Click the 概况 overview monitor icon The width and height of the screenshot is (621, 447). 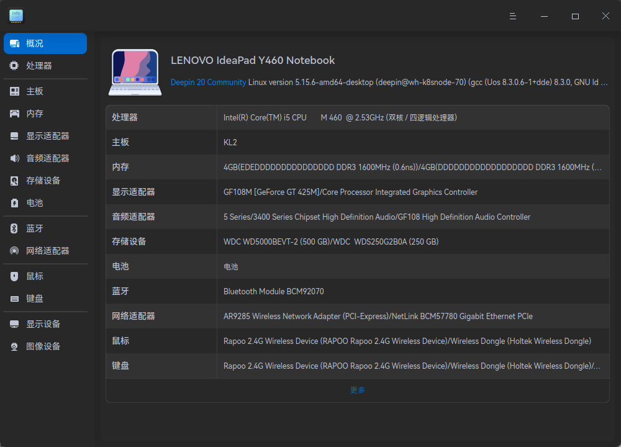pos(15,43)
